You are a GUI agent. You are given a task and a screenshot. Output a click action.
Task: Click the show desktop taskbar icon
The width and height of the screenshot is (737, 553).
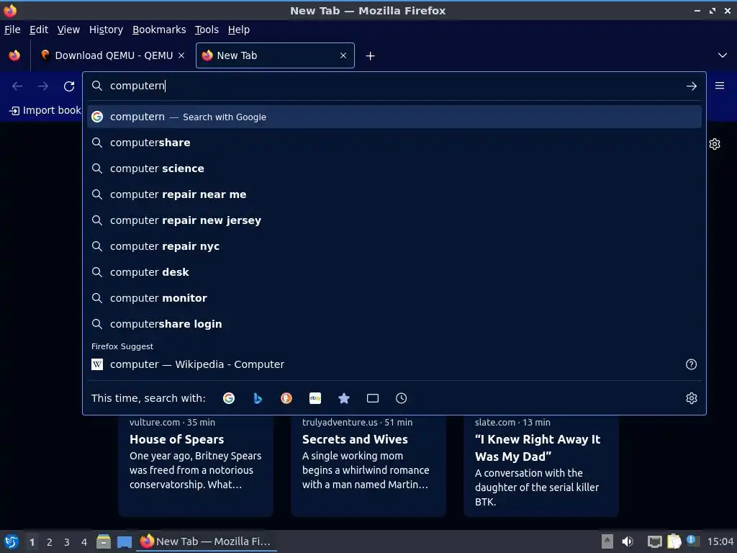[x=124, y=541]
